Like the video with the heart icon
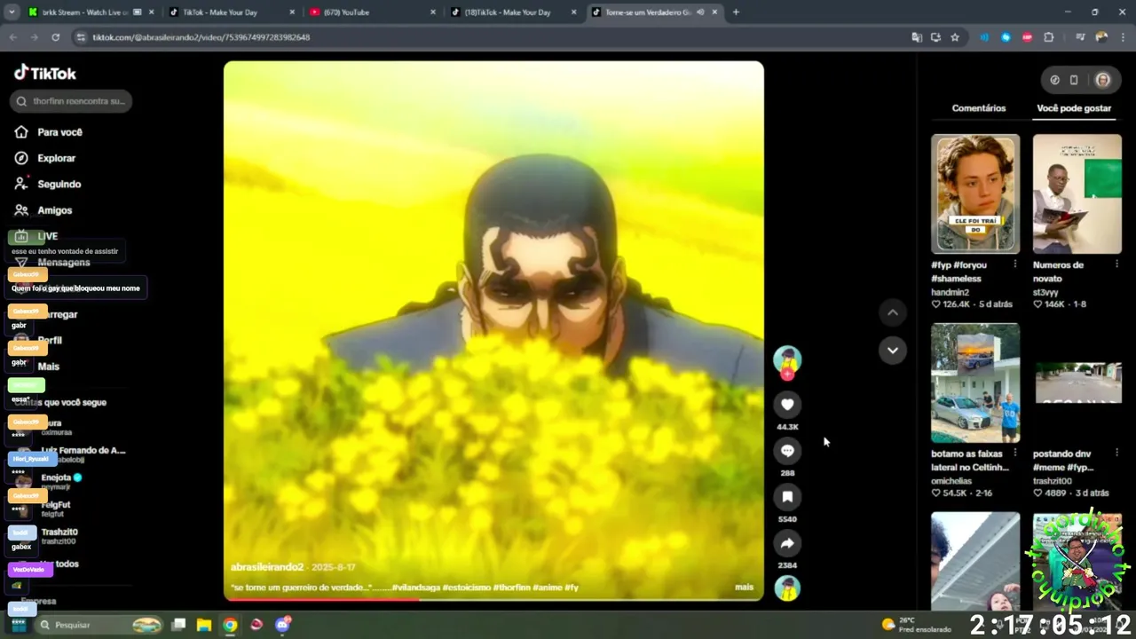This screenshot has width=1136, height=639. coord(787,405)
